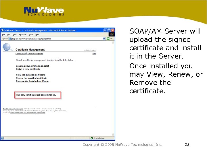Click the address bar URL field
This screenshot has width=207, height=155.
coord(57,39)
